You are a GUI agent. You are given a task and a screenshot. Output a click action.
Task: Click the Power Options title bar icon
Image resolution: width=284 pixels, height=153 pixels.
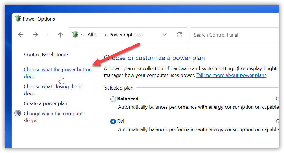(18, 19)
